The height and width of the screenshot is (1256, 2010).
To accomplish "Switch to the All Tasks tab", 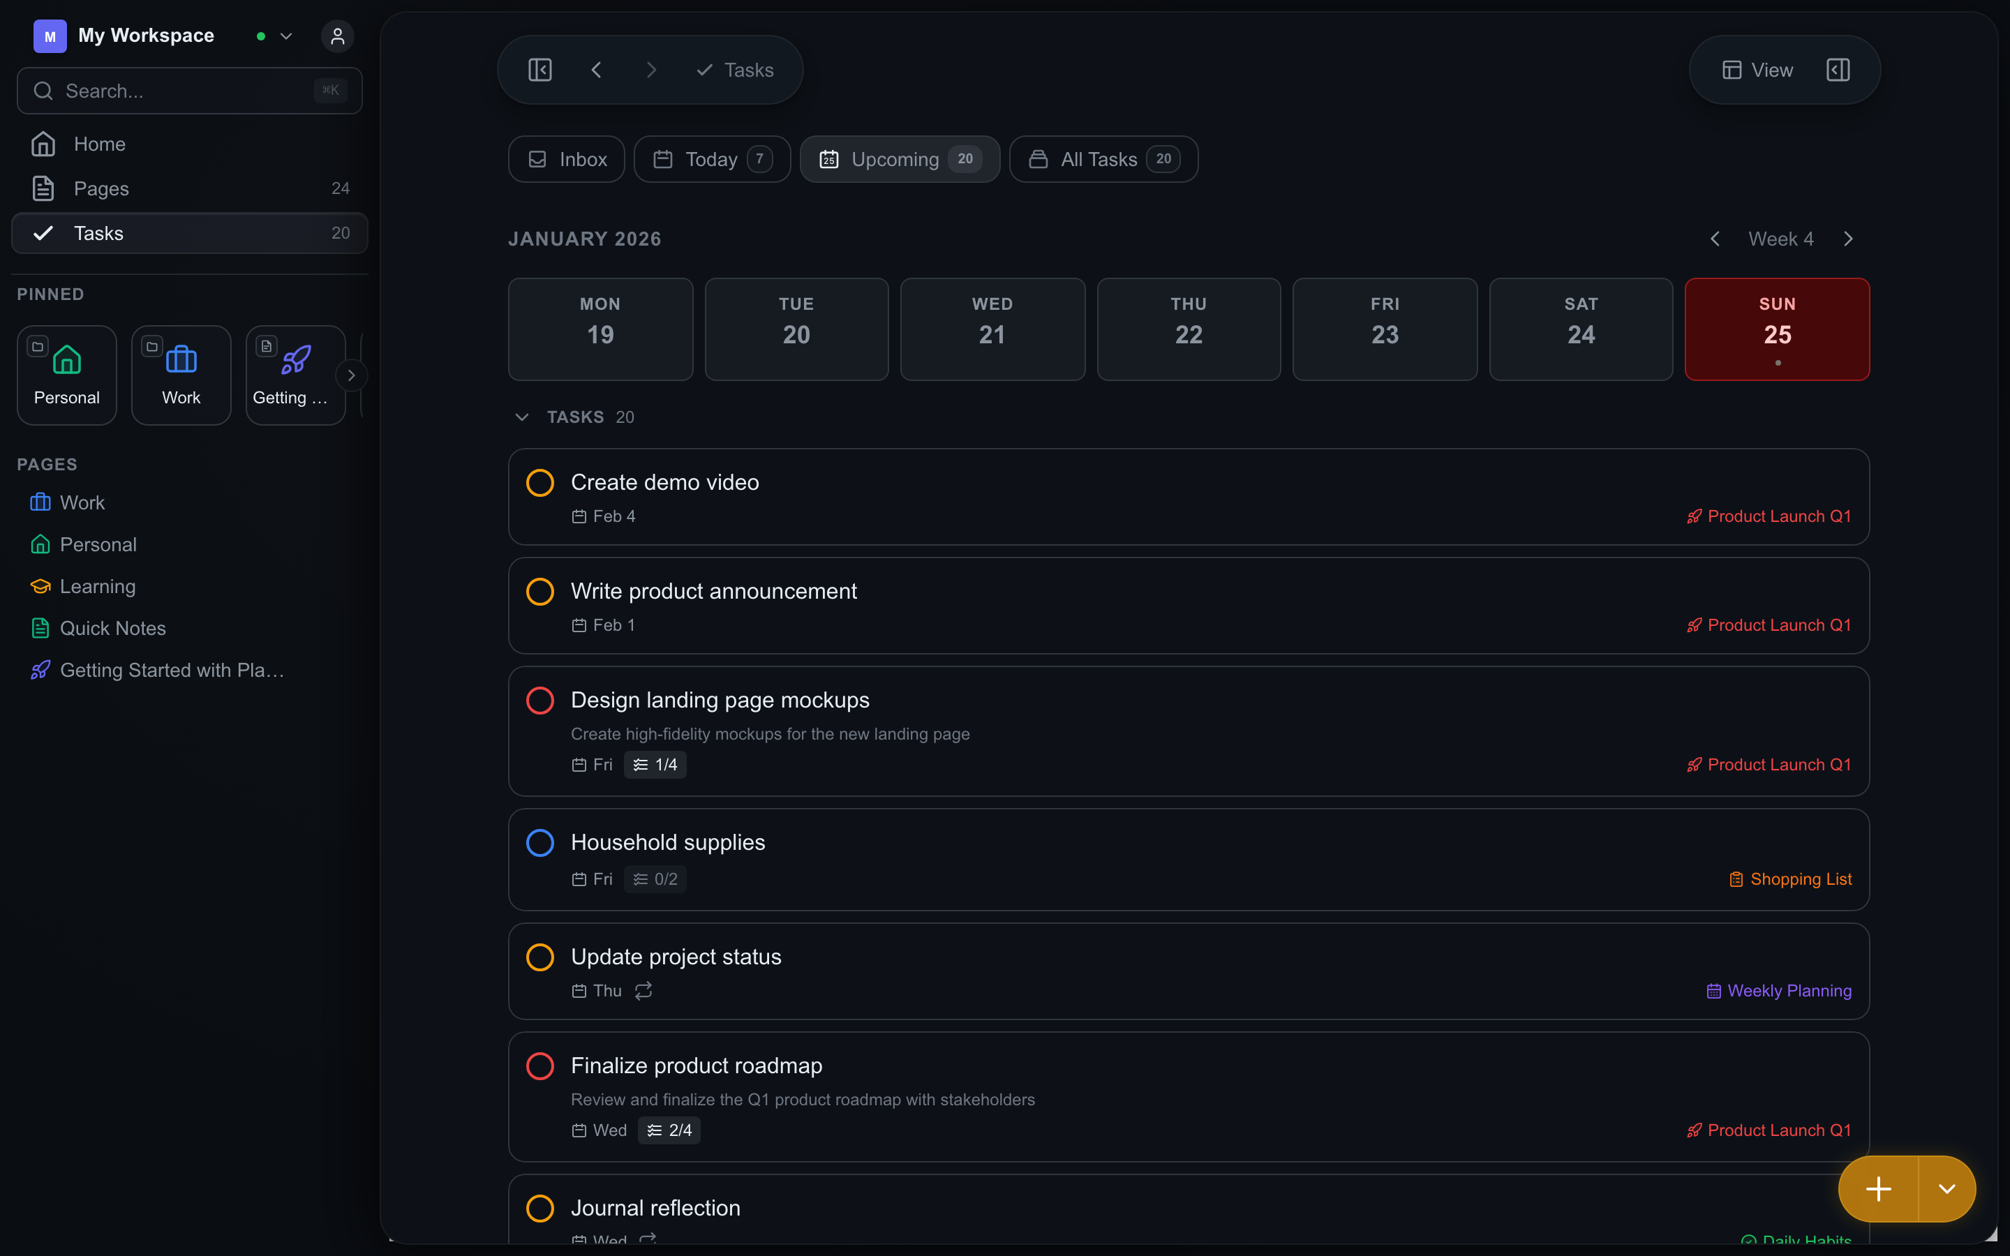I will [x=1102, y=158].
